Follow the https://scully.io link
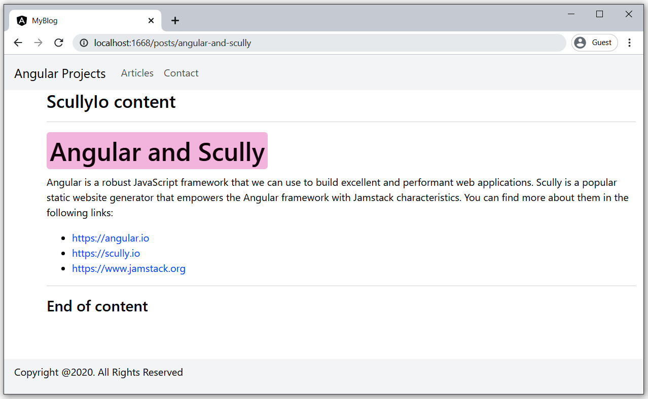Image resolution: width=648 pixels, height=399 pixels. [106, 253]
